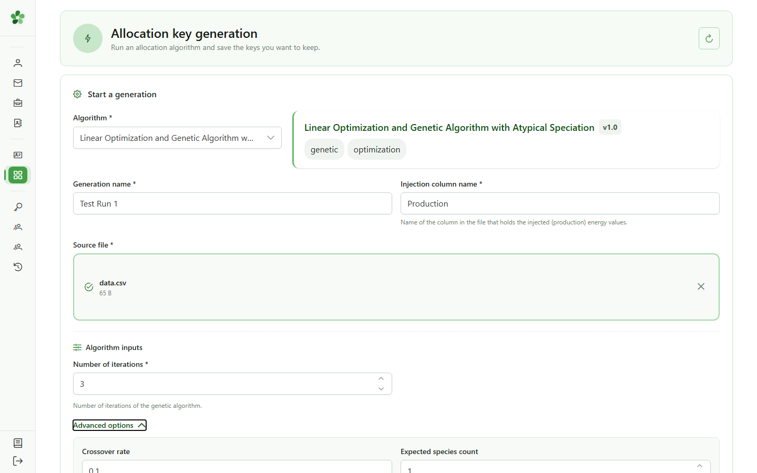757x473 pixels.
Task: Click the optimization tag chip
Action: (x=377, y=149)
